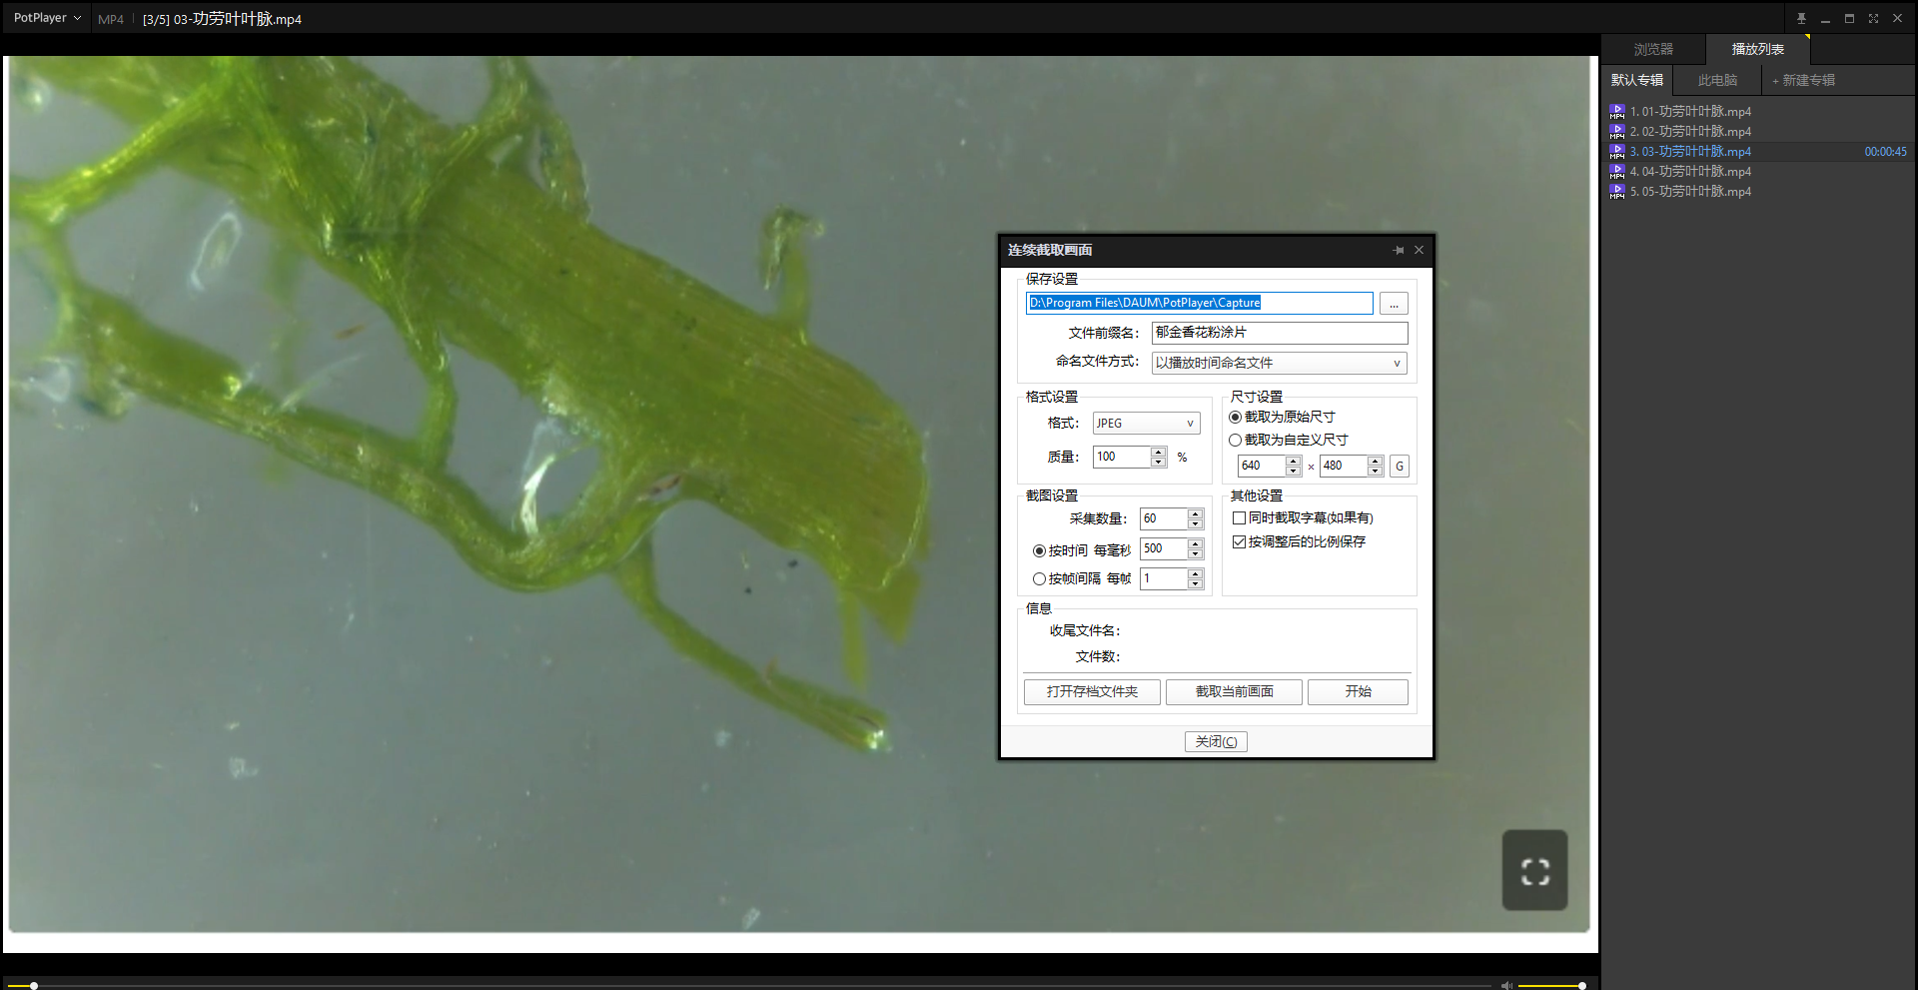Select the 截取为自定义尺寸 radio button

pyautogui.click(x=1236, y=441)
